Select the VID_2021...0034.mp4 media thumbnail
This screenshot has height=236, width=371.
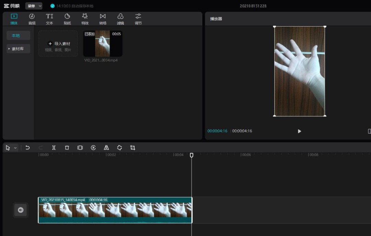tap(103, 44)
